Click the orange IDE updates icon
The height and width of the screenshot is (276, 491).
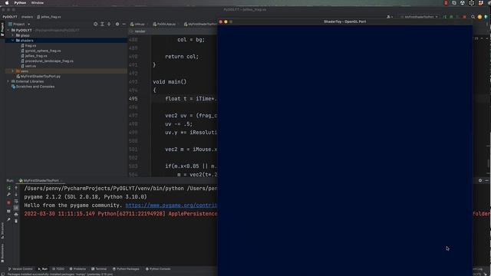tap(479, 17)
